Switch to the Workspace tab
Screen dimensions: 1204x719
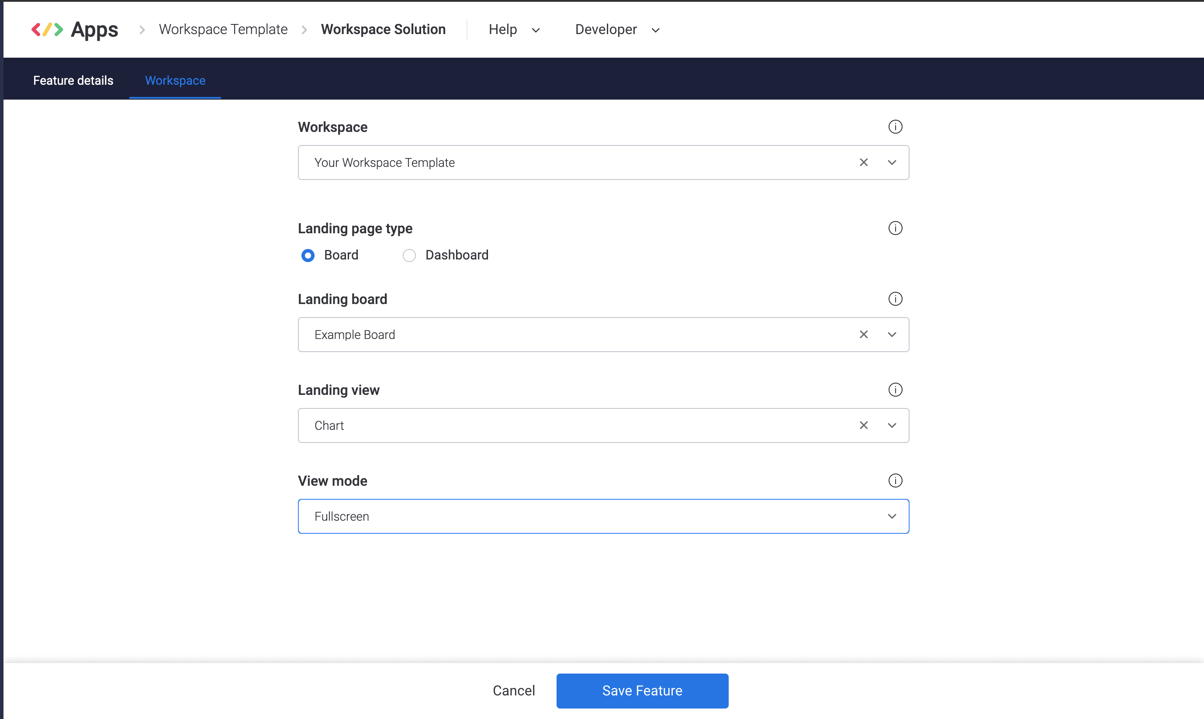(175, 80)
